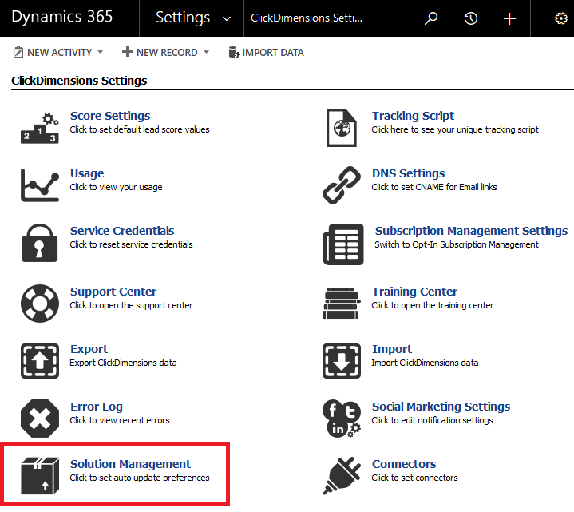This screenshot has width=574, height=512.
Task: Open the DNS Settings link
Action: [x=408, y=173]
